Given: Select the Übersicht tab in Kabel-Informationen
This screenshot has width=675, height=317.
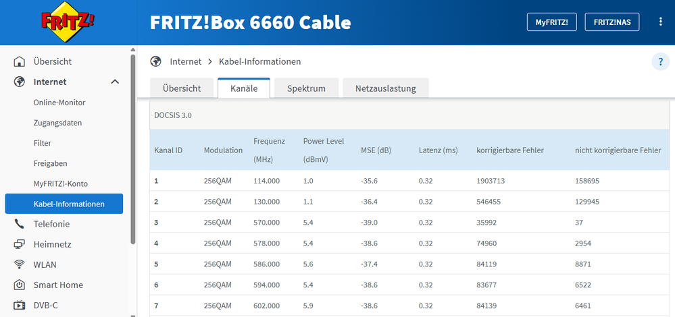Looking at the screenshot, I should [181, 88].
